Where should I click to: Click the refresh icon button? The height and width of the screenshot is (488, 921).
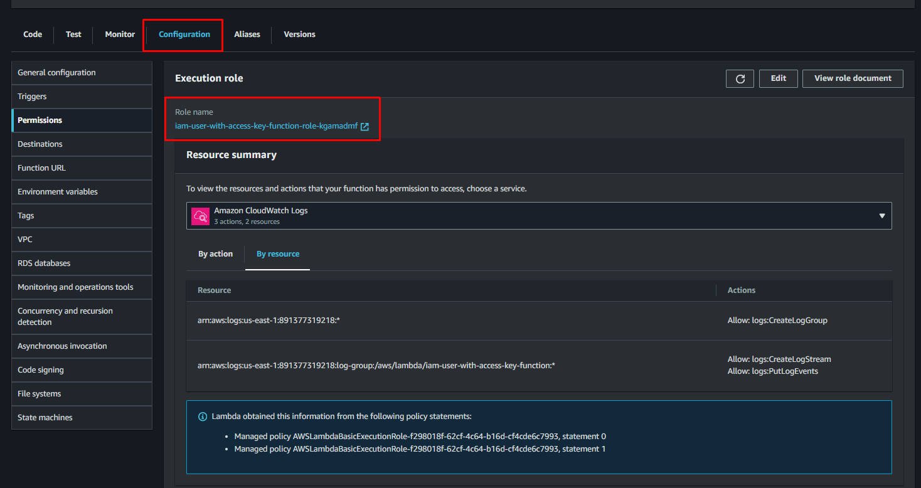coord(740,78)
